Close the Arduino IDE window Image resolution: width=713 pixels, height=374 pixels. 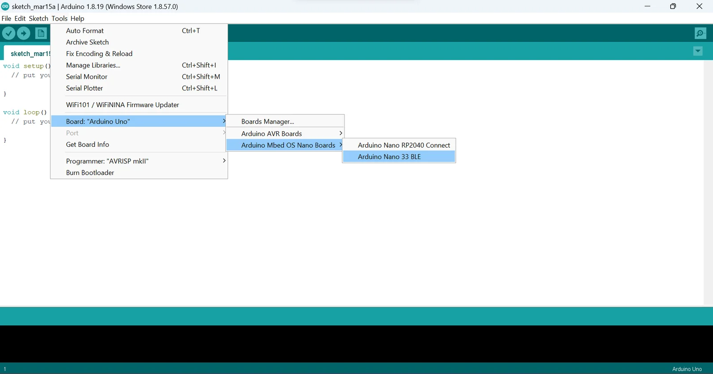coord(699,6)
